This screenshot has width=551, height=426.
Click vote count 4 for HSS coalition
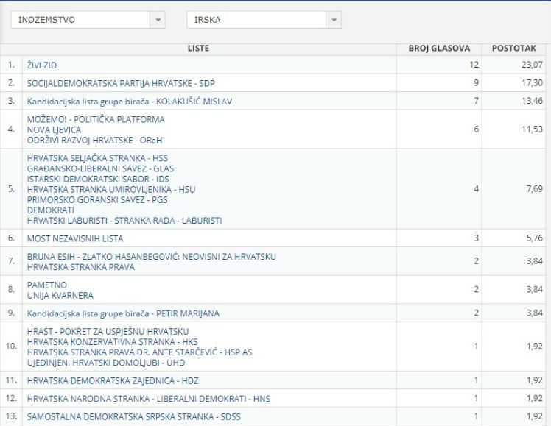click(x=476, y=189)
